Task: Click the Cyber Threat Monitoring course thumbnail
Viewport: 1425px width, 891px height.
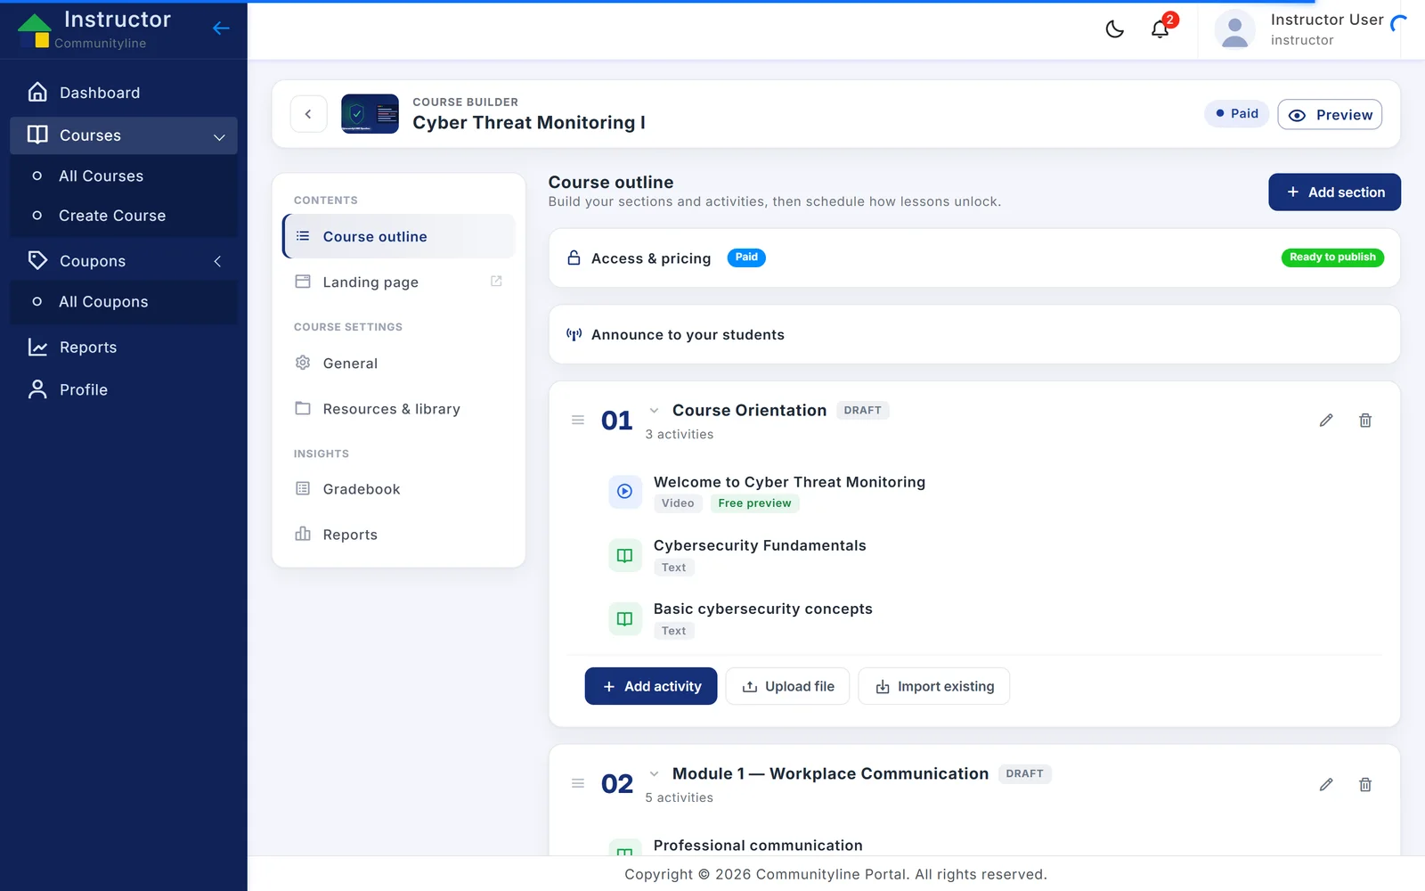Action: point(370,114)
